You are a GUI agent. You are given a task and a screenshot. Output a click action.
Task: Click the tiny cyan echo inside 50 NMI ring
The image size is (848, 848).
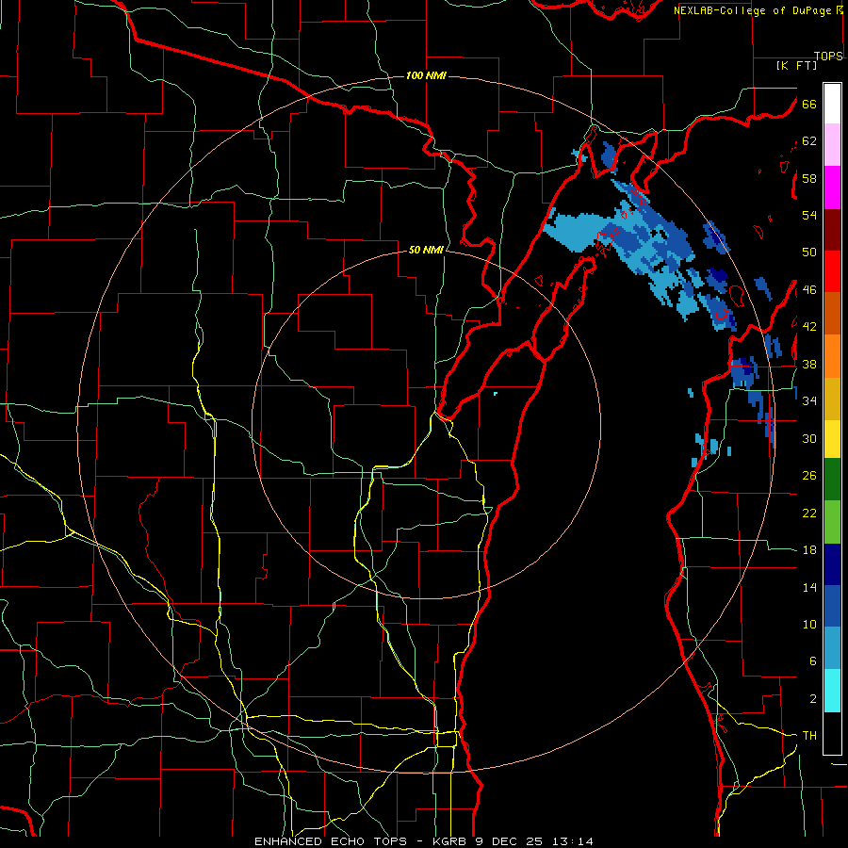click(496, 394)
